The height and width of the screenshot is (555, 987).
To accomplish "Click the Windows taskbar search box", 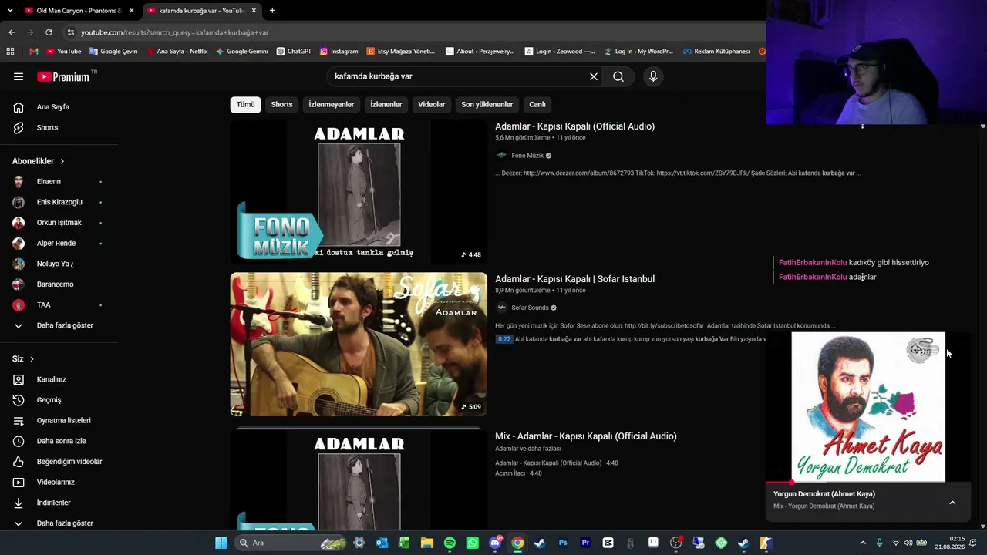I will pyautogui.click(x=290, y=543).
